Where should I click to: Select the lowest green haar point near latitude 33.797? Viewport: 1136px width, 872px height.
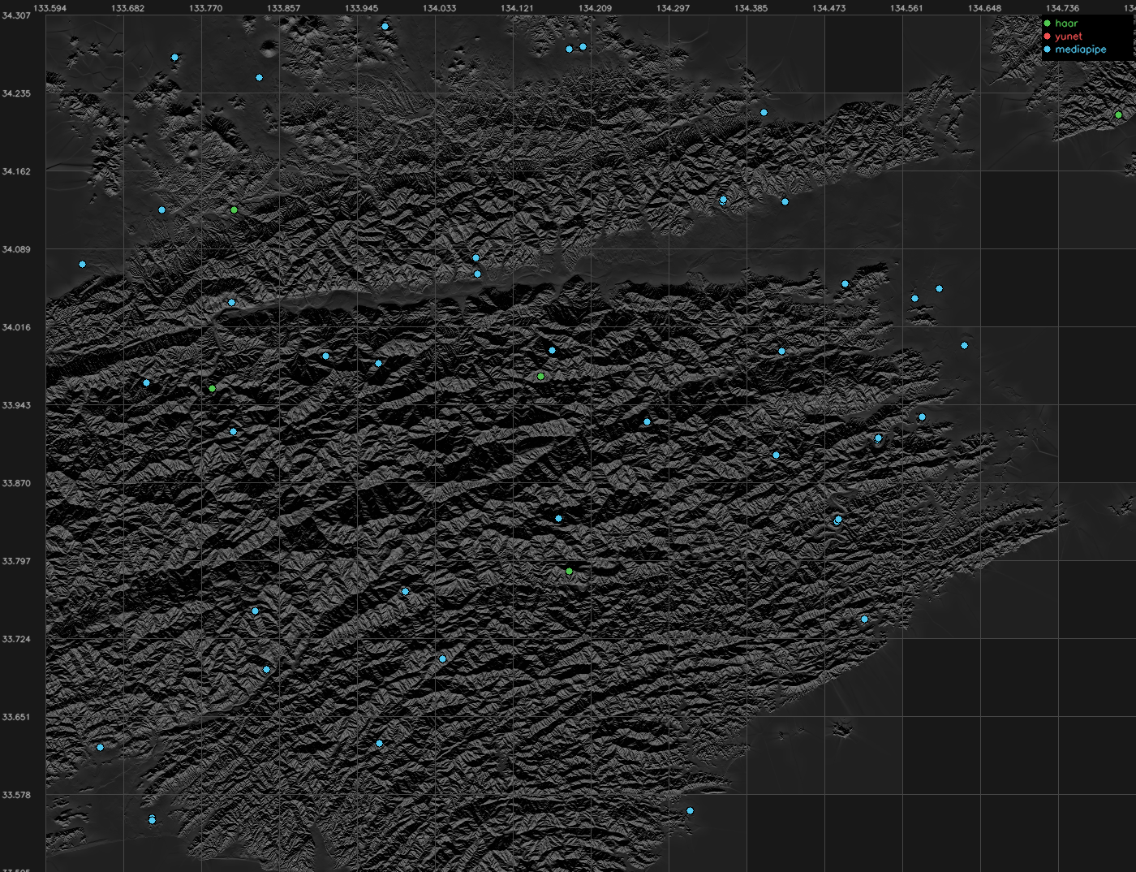569,572
